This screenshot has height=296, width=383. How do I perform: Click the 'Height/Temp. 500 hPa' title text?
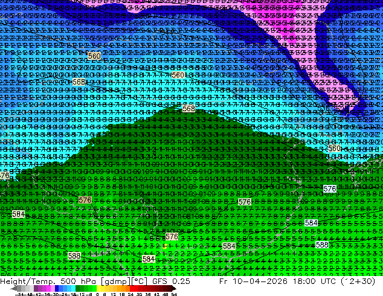[x=48, y=282]
